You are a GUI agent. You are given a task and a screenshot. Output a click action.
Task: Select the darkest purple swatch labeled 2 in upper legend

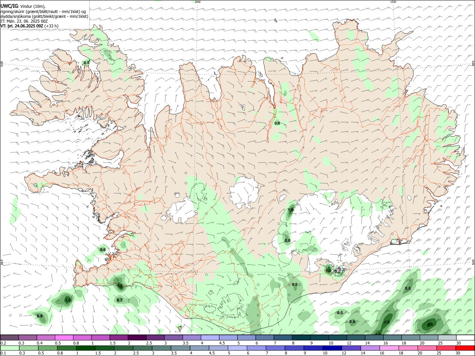(137, 337)
